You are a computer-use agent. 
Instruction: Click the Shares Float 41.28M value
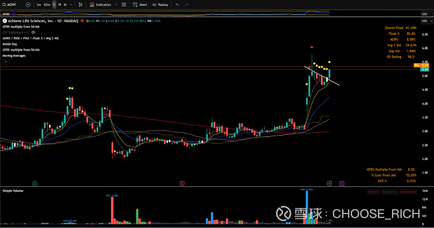[x=411, y=28]
